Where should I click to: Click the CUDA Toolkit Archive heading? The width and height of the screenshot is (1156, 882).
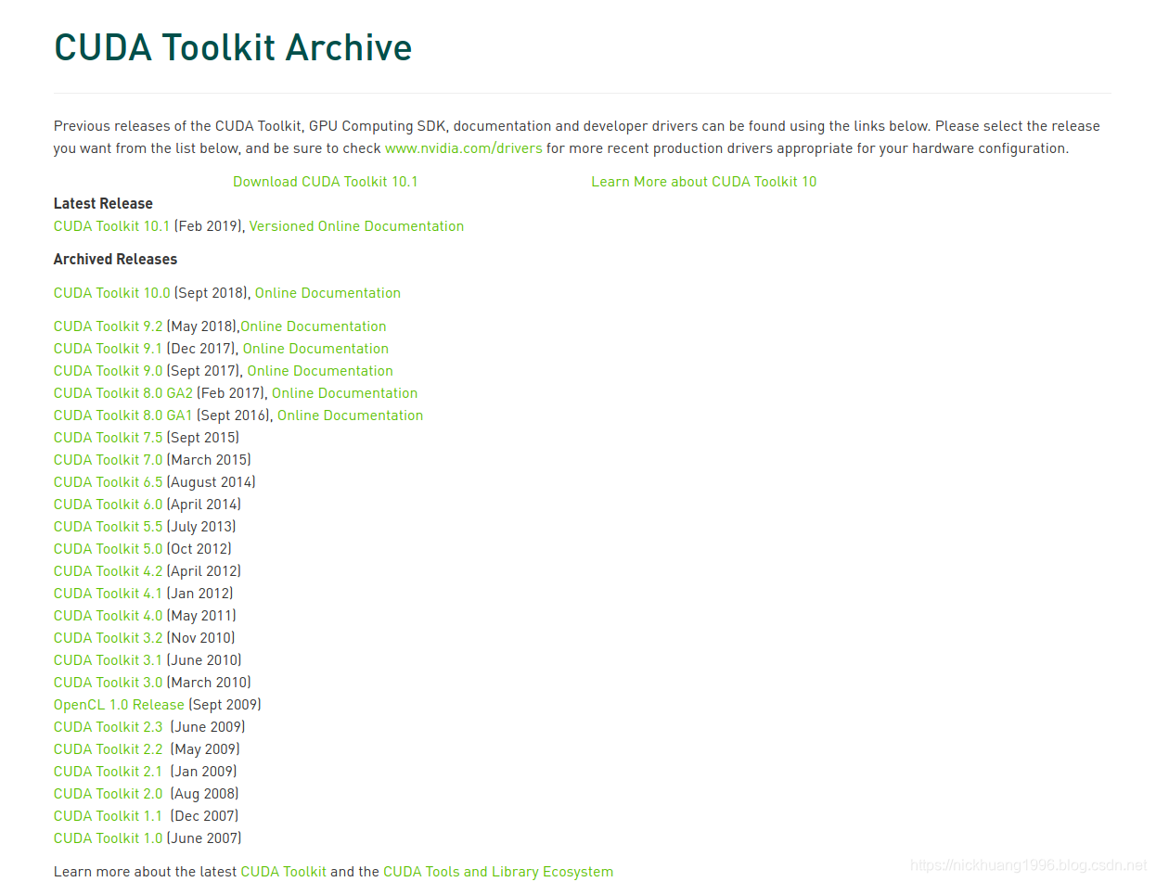pyautogui.click(x=233, y=47)
